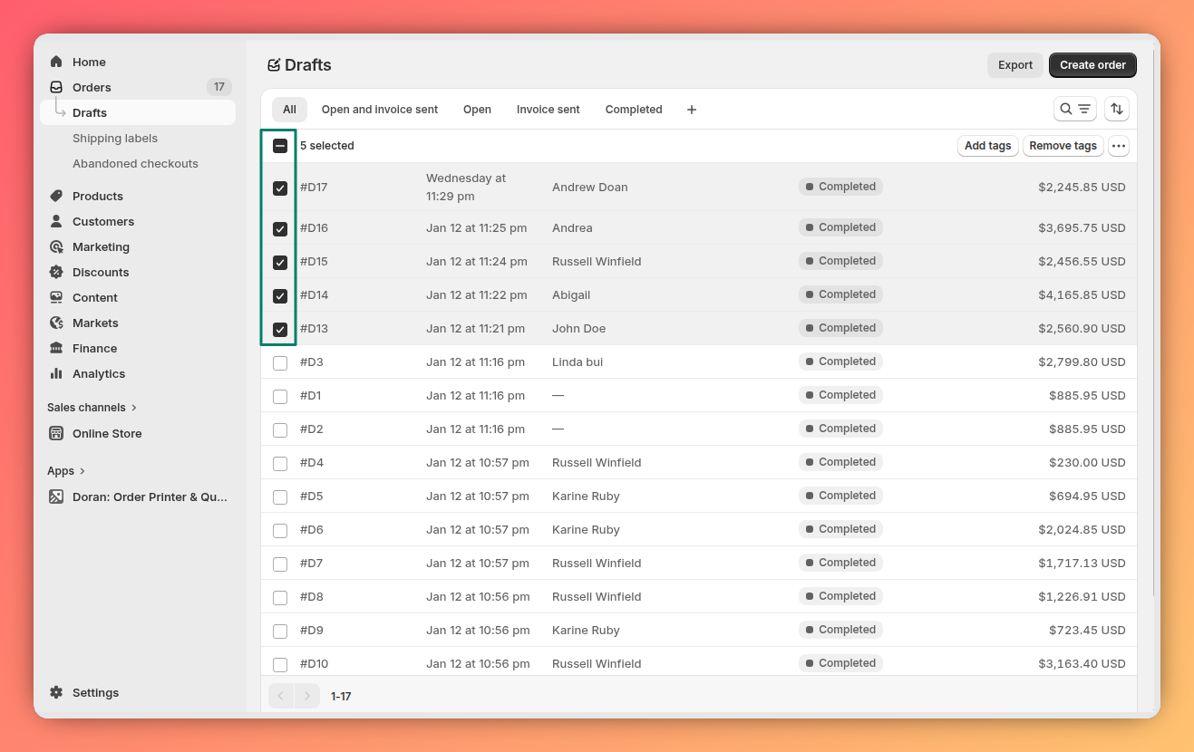Check the #D4 draft checkbox
Screen dimensions: 1194x752
(x=280, y=464)
